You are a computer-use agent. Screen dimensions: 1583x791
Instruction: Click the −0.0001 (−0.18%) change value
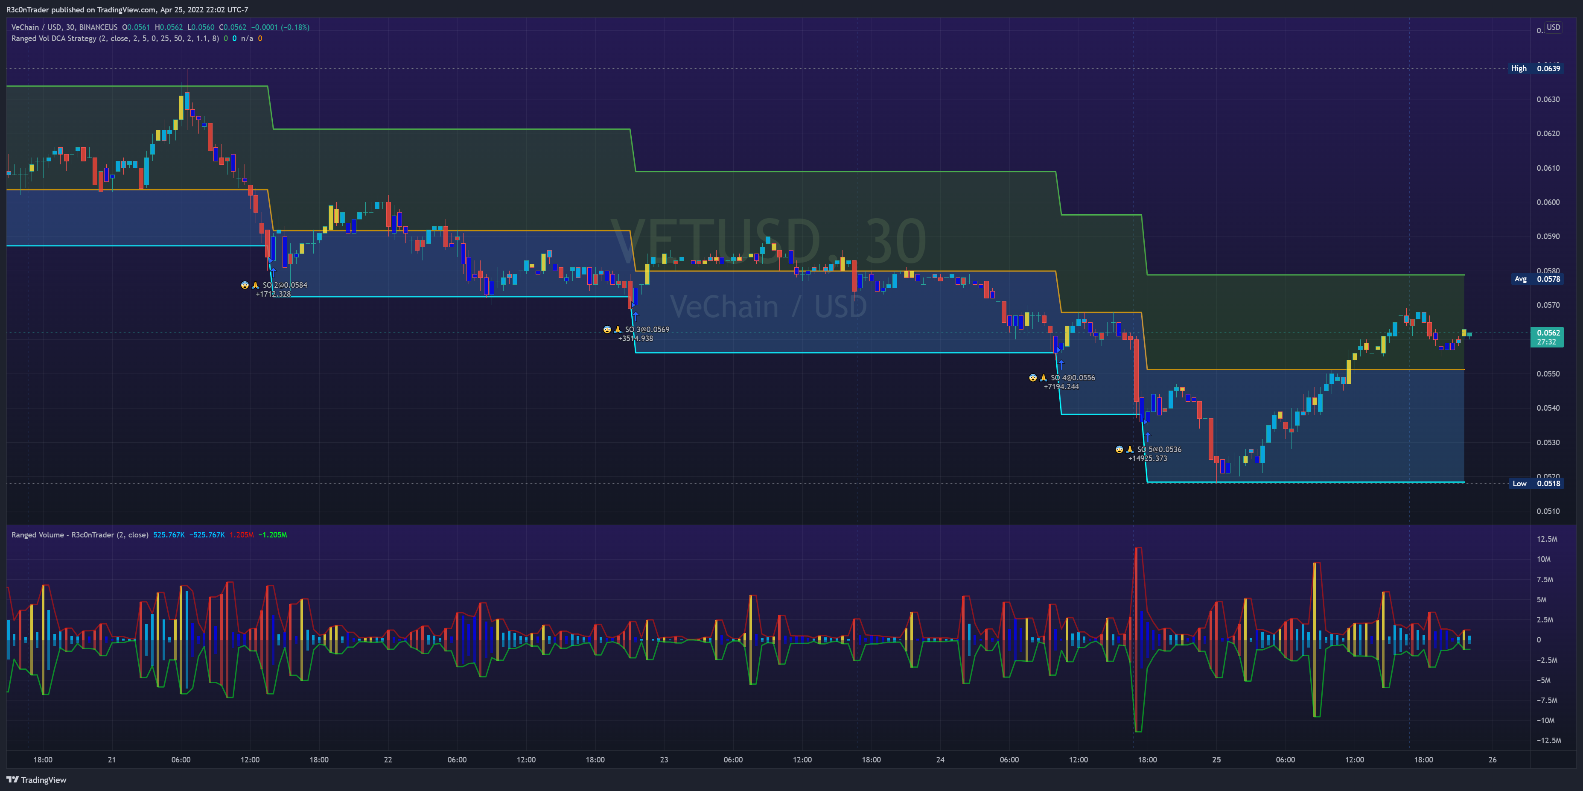point(280,27)
